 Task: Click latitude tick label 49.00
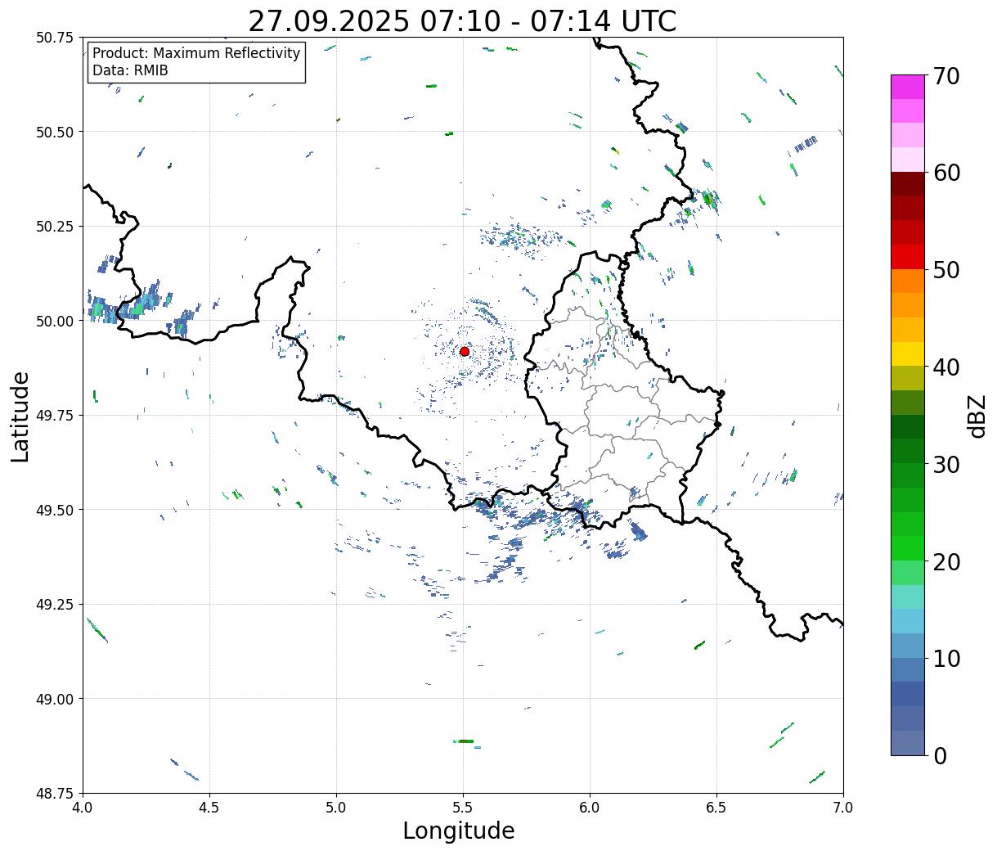[x=55, y=699]
